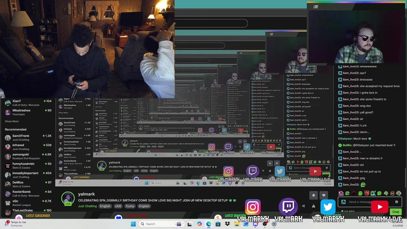407x229 pixels.
Task: Open the yalmark channel name link
Action: 86,194
